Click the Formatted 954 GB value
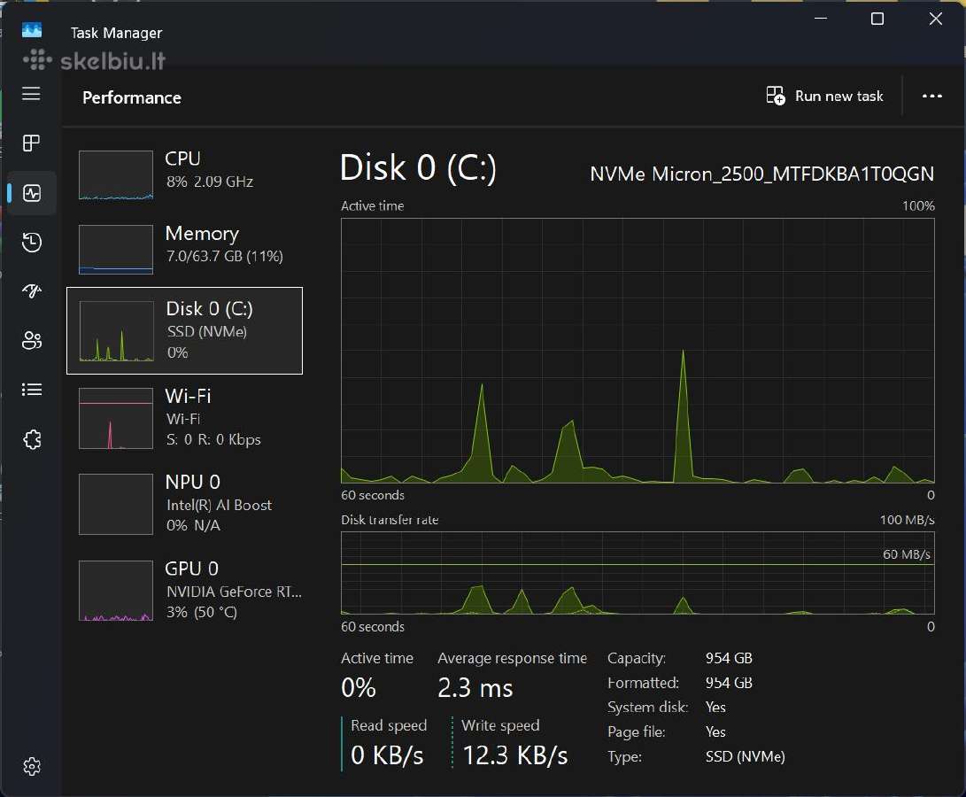The image size is (966, 797). [x=729, y=683]
